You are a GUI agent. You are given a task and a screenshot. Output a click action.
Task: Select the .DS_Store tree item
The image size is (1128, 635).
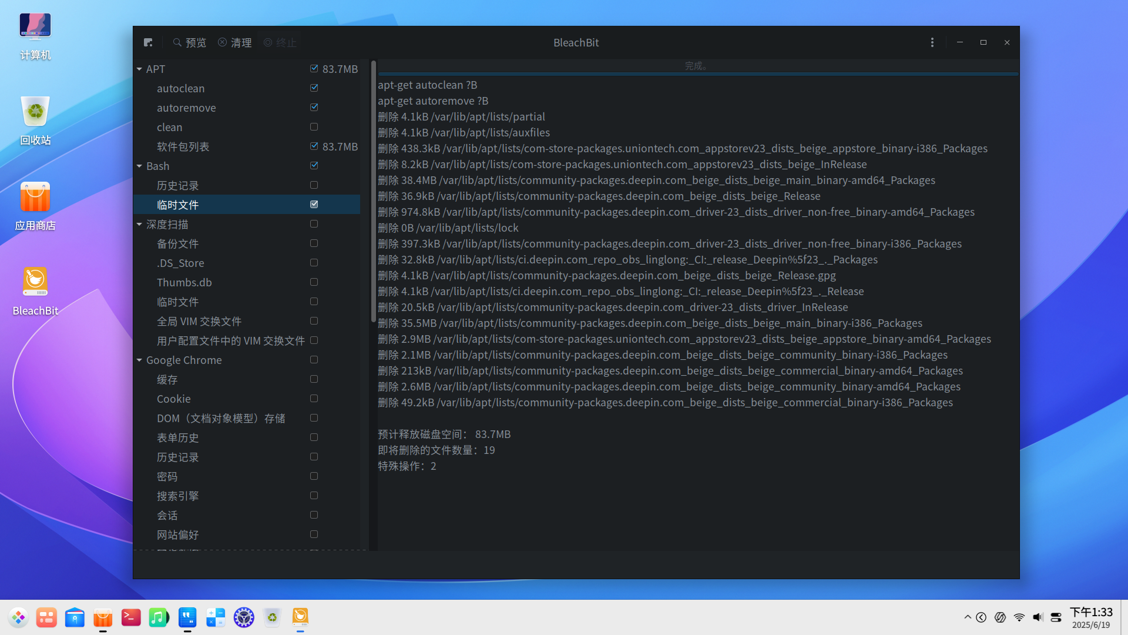[x=247, y=263]
